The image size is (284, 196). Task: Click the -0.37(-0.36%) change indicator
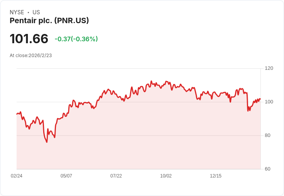pos(76,39)
